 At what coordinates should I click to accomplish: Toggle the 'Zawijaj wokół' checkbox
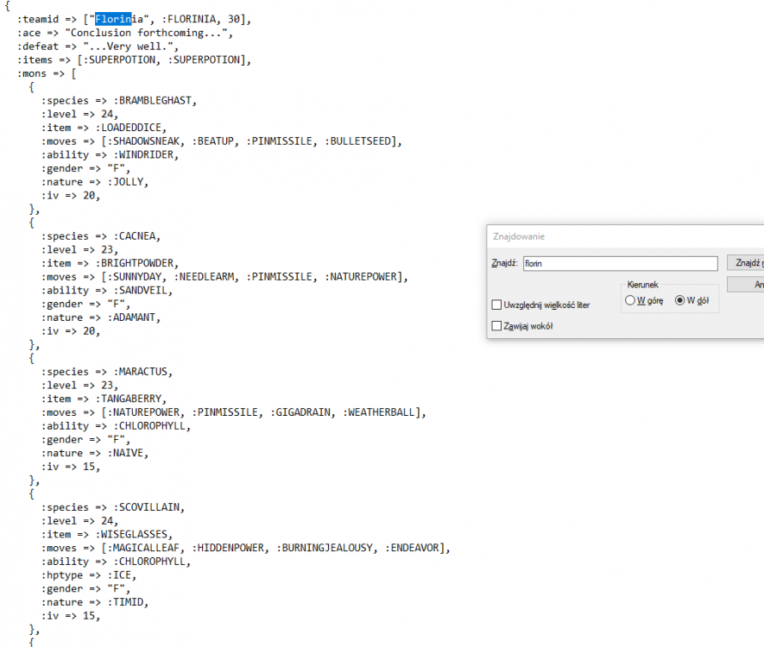pyautogui.click(x=496, y=326)
